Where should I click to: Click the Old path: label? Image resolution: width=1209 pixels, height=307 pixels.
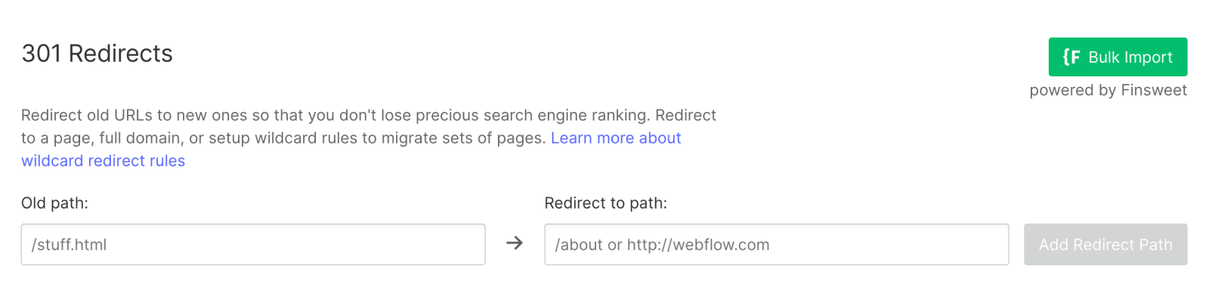pyautogui.click(x=54, y=203)
